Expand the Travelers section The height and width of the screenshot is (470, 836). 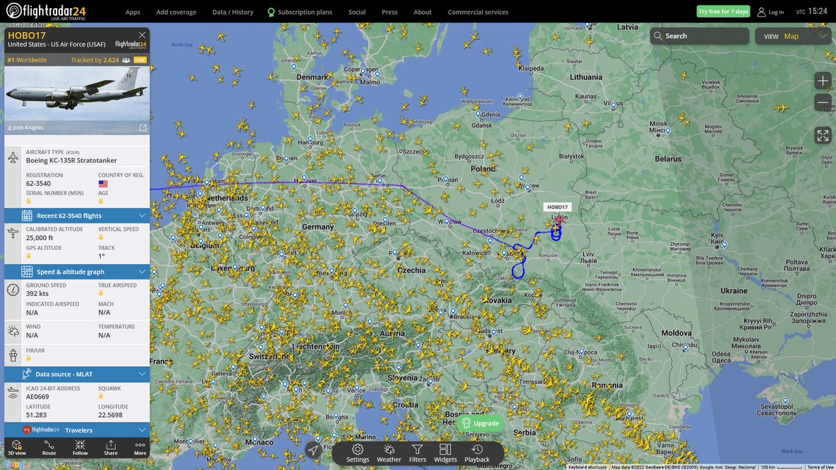click(77, 430)
